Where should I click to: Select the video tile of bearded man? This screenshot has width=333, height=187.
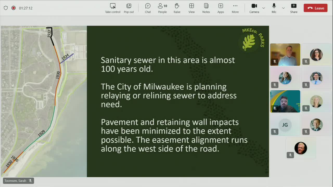click(285, 101)
